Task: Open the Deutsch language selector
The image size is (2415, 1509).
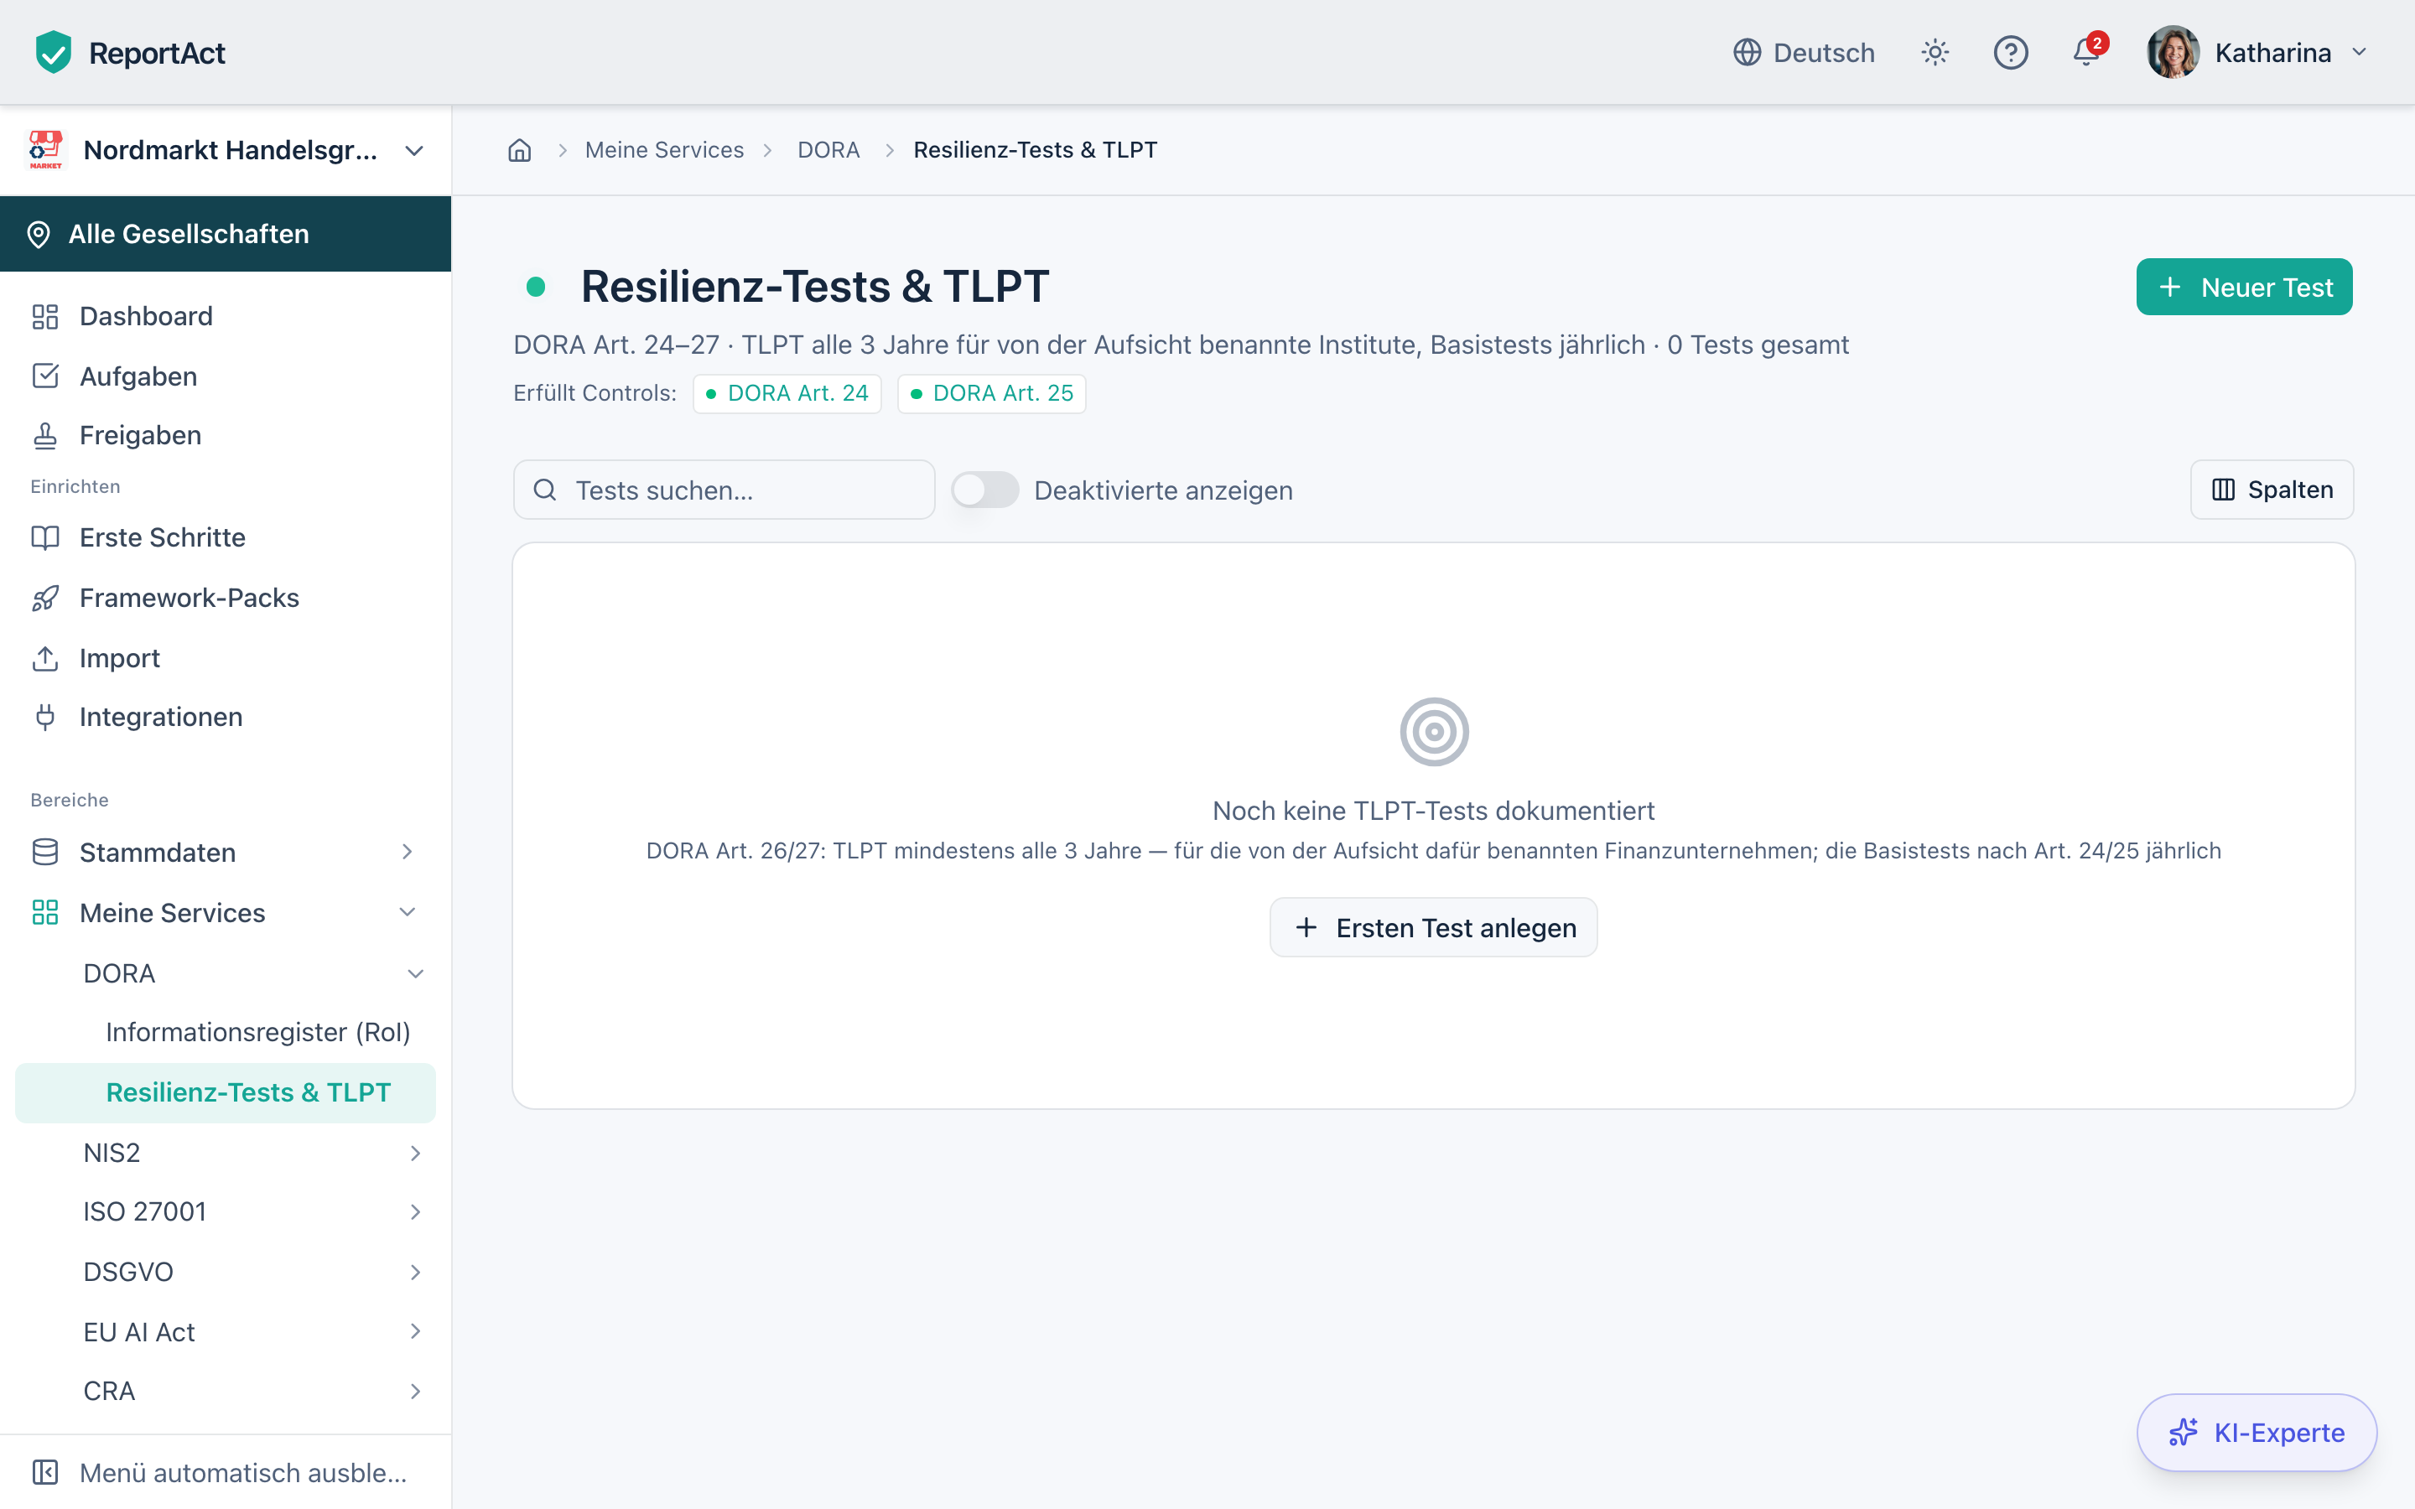Action: tap(1803, 52)
